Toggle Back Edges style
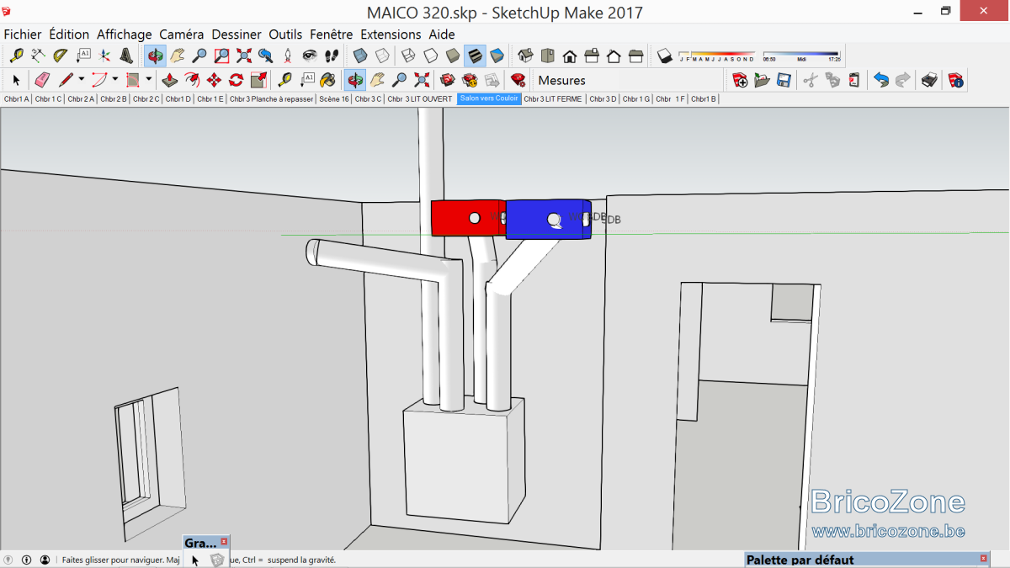Viewport: 1010px width, 568px height. [x=382, y=56]
